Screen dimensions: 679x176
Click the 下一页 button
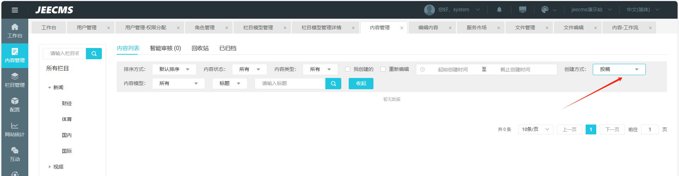tap(612, 129)
